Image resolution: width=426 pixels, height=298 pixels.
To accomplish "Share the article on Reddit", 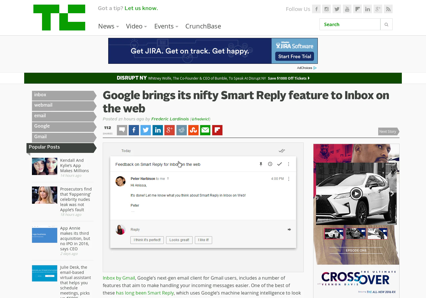I will coord(181,130).
